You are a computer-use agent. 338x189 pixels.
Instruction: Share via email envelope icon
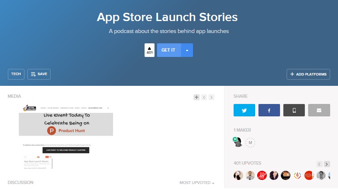[319, 110]
